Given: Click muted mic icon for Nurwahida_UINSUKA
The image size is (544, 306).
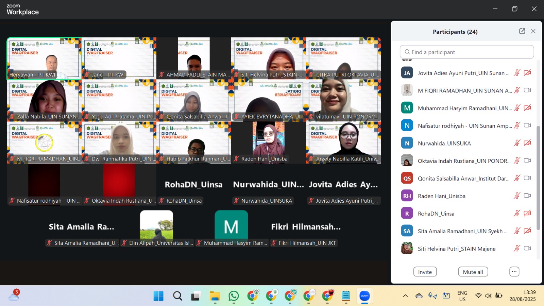Looking at the screenshot, I should coord(517,143).
